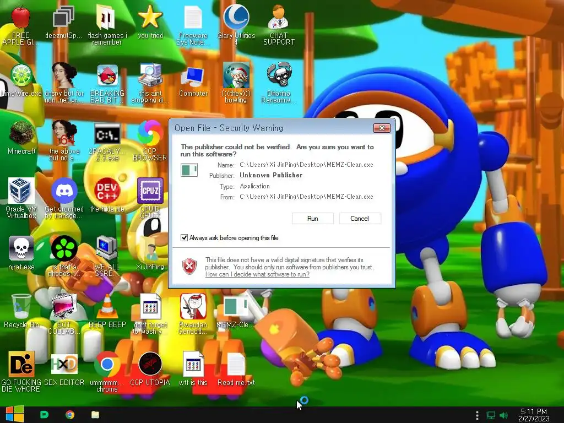Select 'is that a phobos r...' green icon
The width and height of the screenshot is (564, 423).
(64, 257)
